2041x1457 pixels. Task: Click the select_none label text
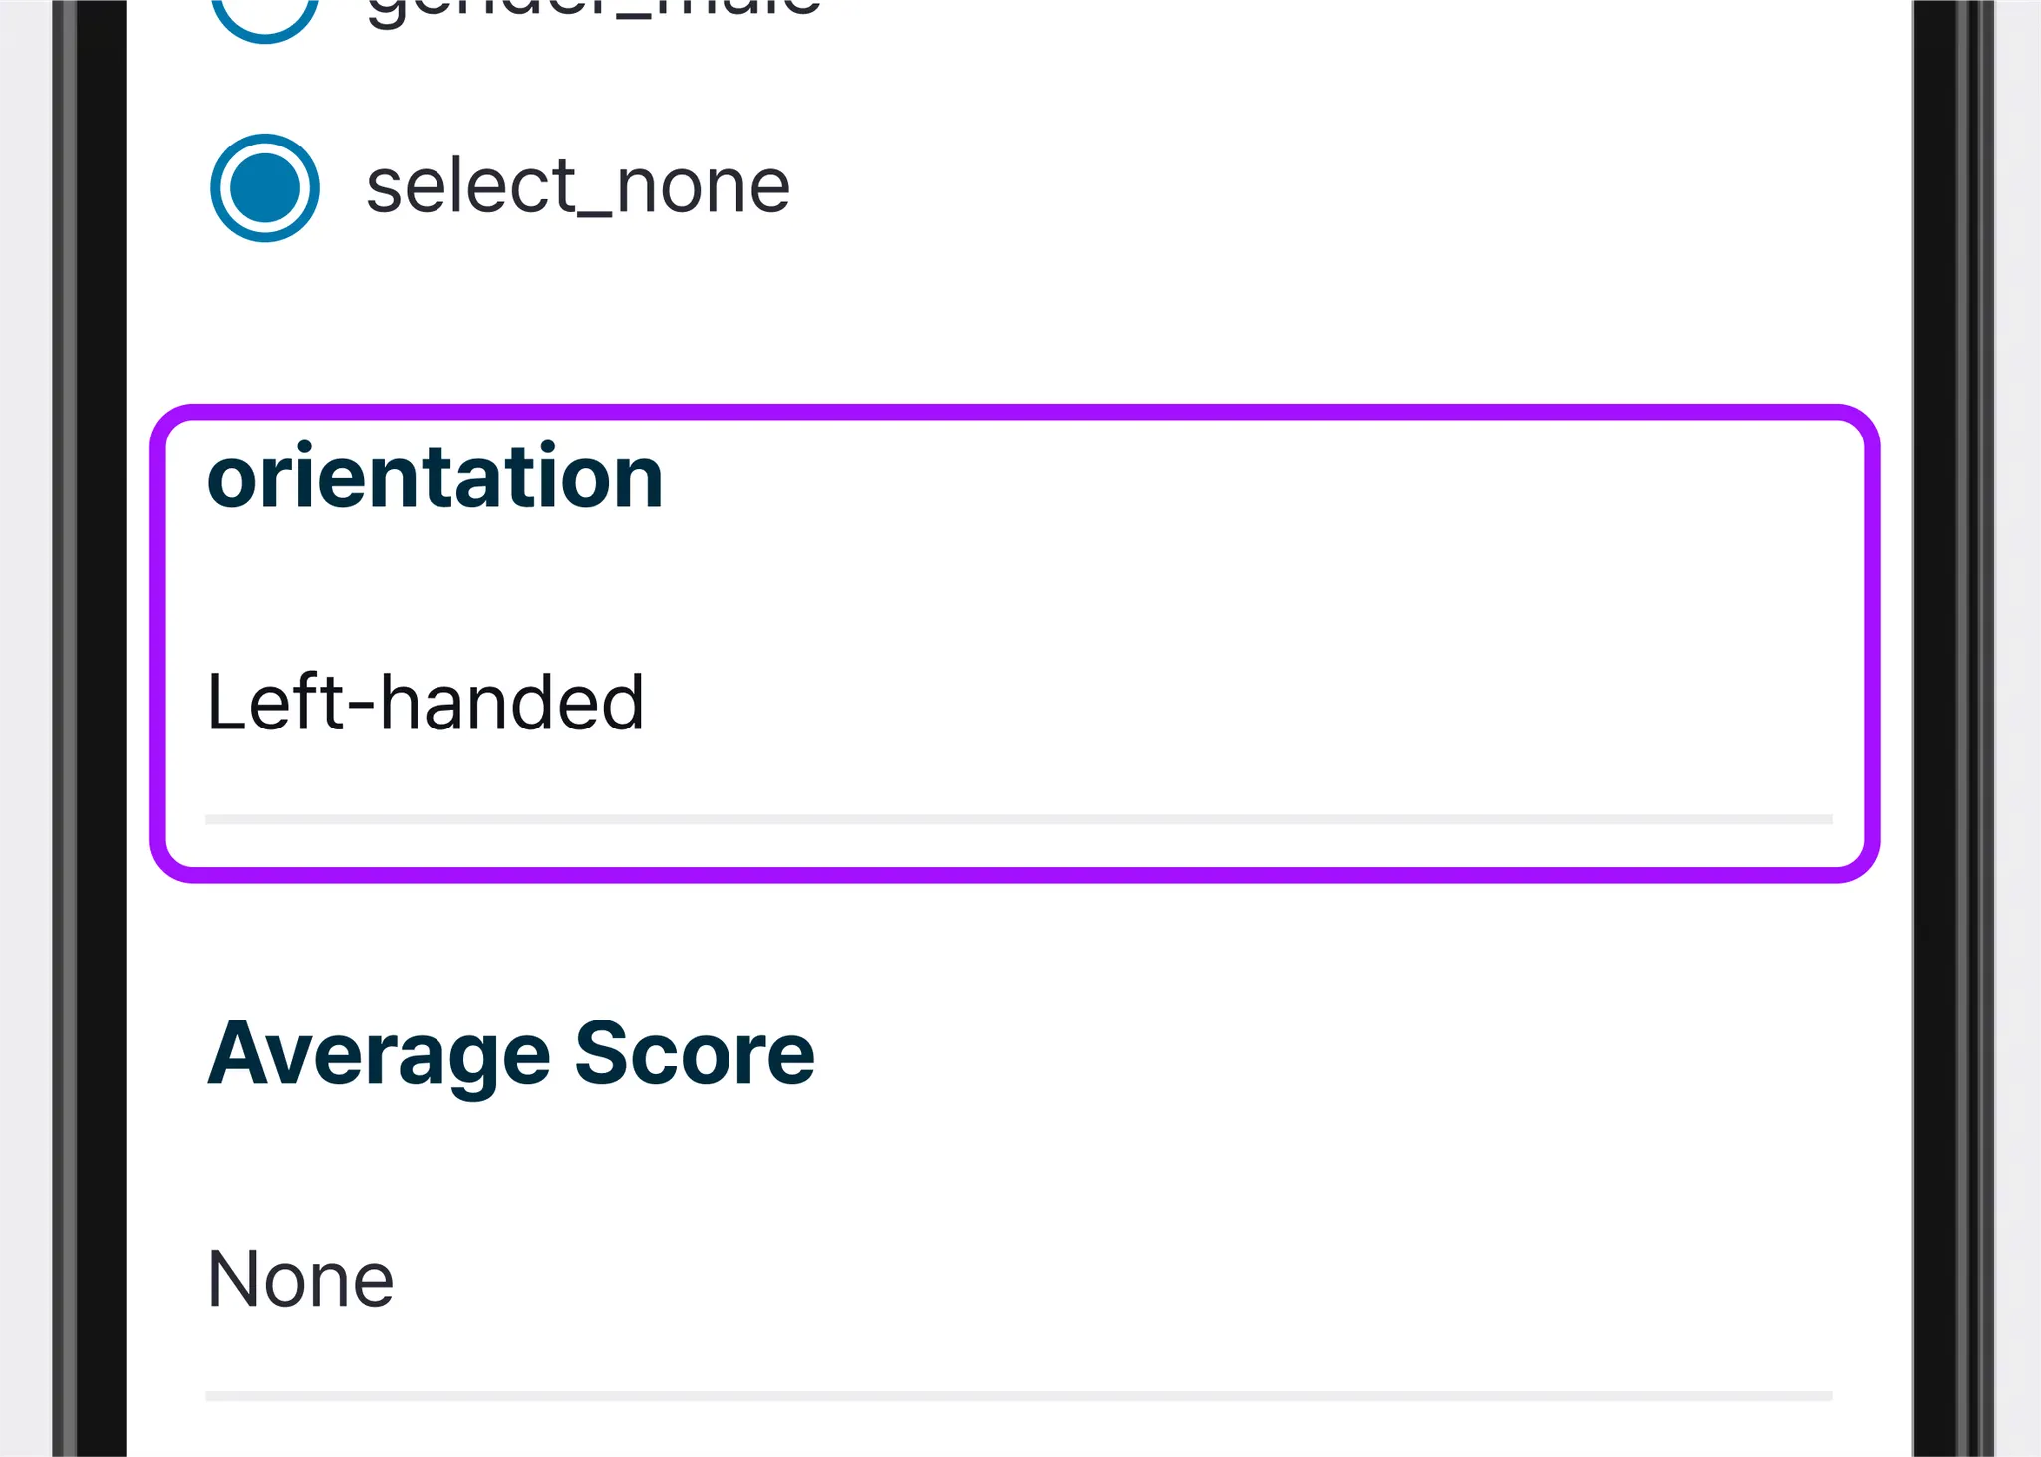[x=578, y=186]
